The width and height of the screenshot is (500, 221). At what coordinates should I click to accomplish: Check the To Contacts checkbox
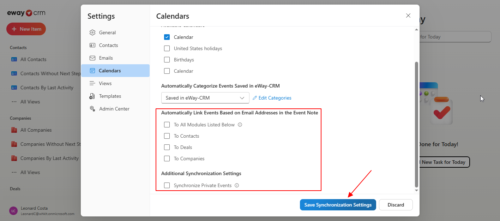[x=167, y=136]
